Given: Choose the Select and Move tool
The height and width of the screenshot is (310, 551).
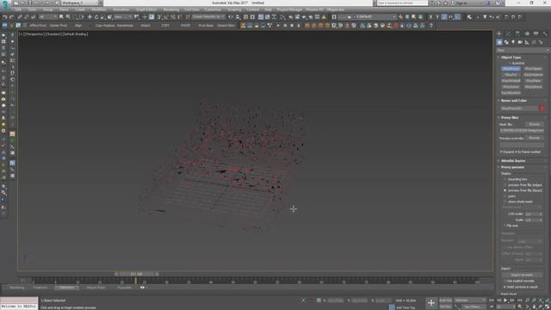Looking at the screenshot, I should 90,17.
